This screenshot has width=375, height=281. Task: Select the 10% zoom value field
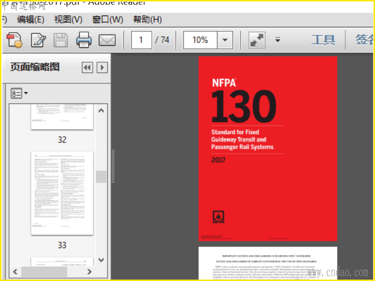point(200,40)
